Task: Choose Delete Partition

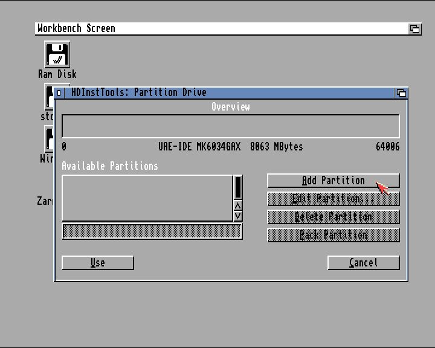Action: point(333,217)
